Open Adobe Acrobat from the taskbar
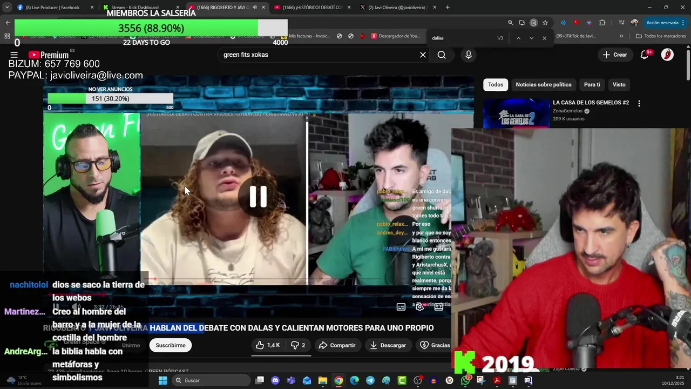Image resolution: width=691 pixels, height=389 pixels. click(x=497, y=380)
